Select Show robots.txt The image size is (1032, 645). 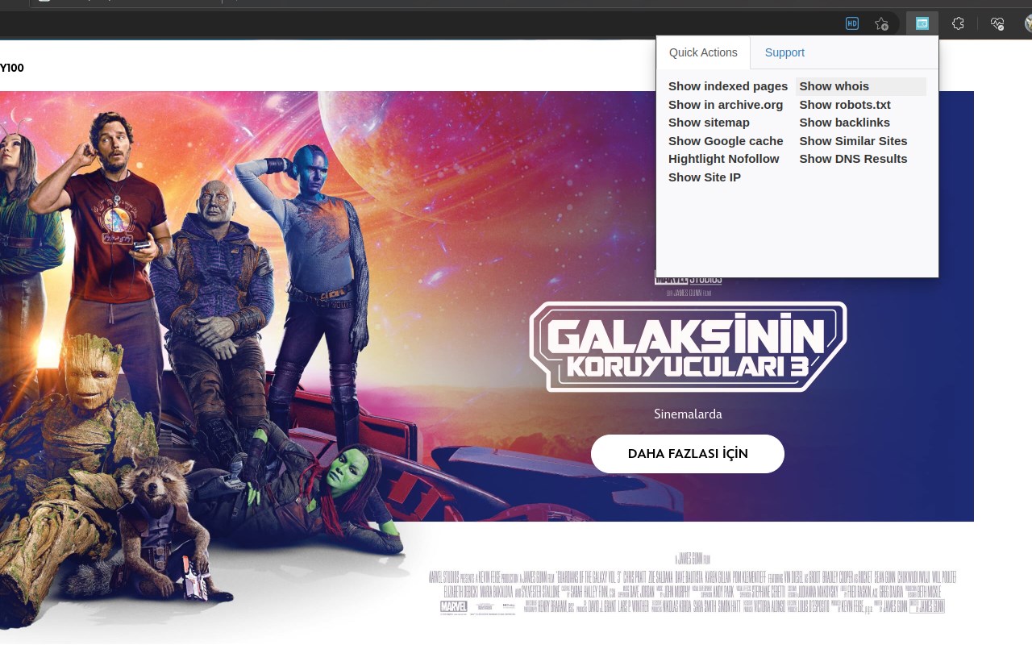(x=845, y=105)
